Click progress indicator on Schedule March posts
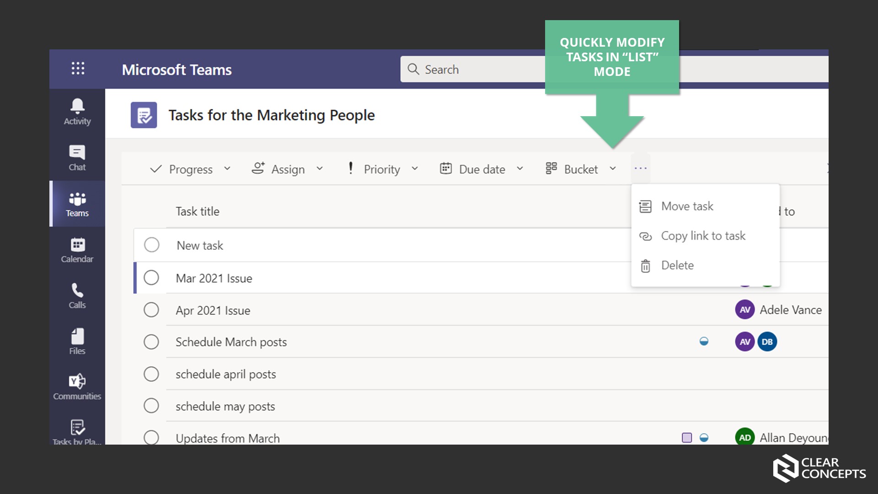Screen dimensions: 878x494 (704, 341)
